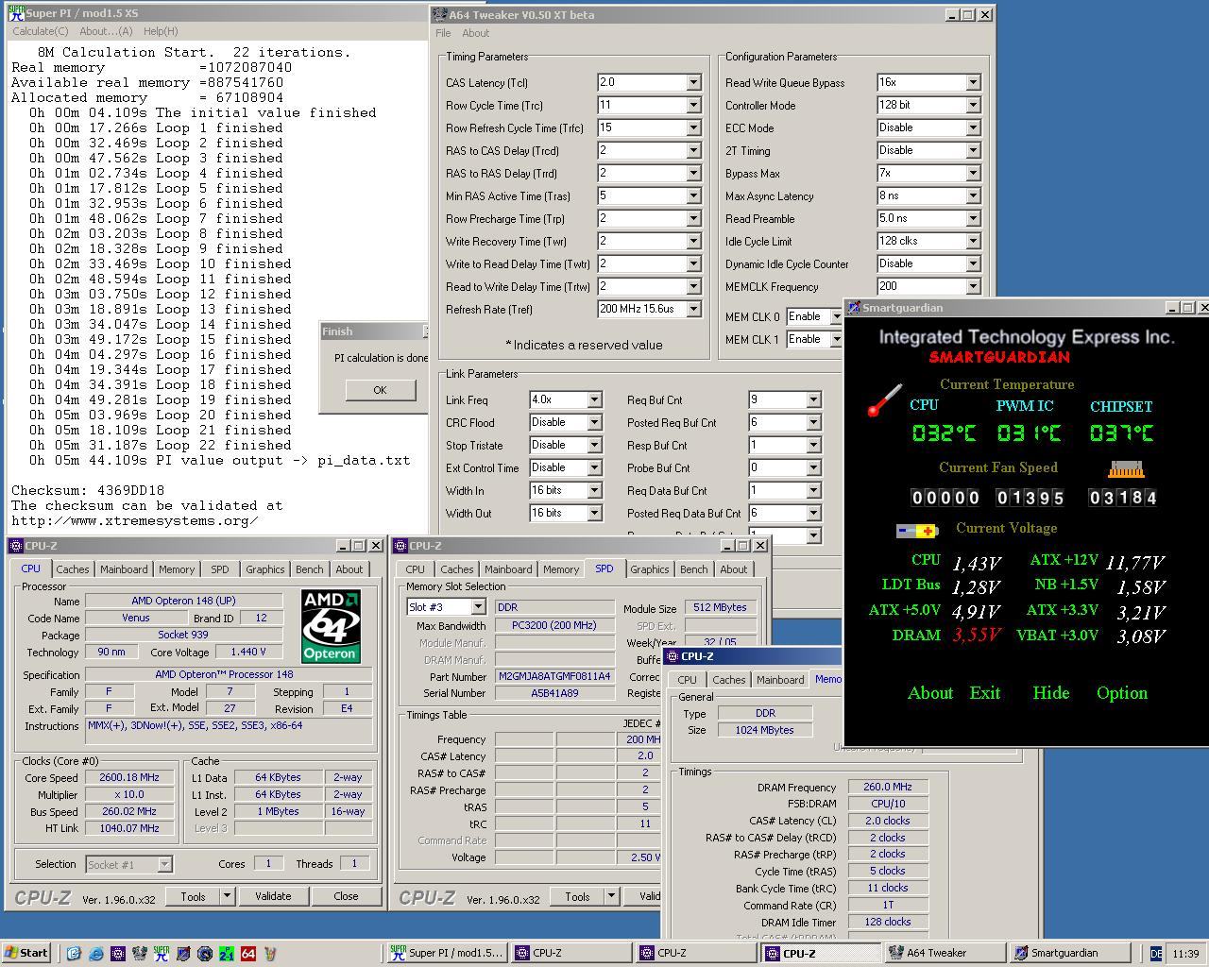Expand the Probe Buf Cnt dropdown
The height and width of the screenshot is (967, 1209).
coord(813,467)
